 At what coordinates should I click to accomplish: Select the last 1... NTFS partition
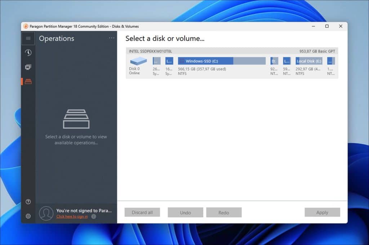pyautogui.click(x=331, y=61)
